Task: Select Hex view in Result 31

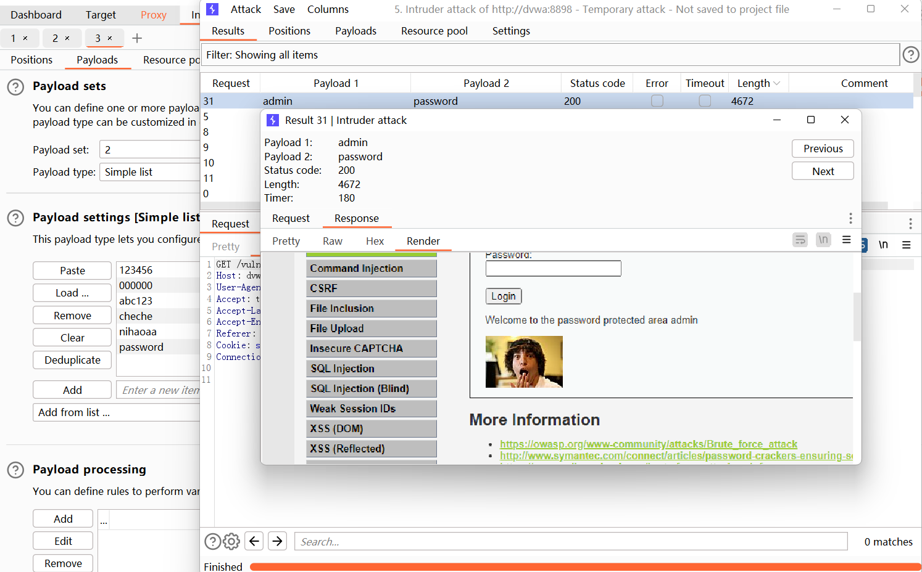Action: click(375, 241)
